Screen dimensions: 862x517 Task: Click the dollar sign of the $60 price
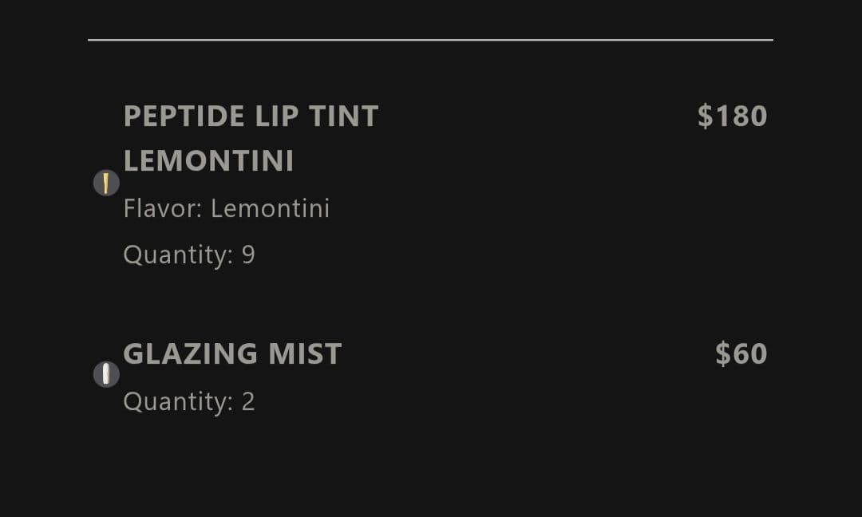[722, 353]
